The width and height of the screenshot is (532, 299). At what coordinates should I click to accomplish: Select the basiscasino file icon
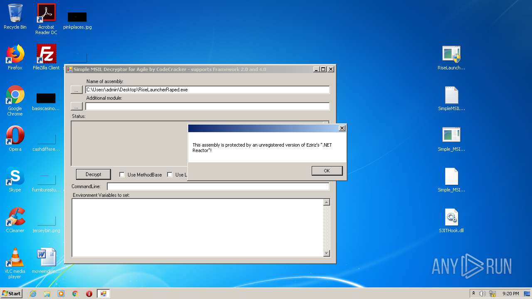point(46,102)
